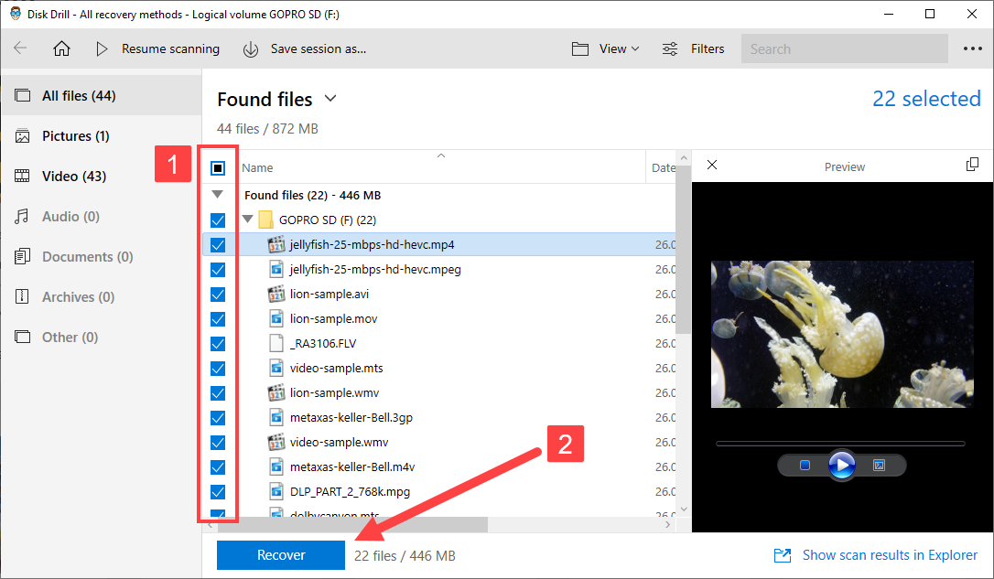Select Pictures (1) category
This screenshot has width=994, height=579.
point(102,135)
